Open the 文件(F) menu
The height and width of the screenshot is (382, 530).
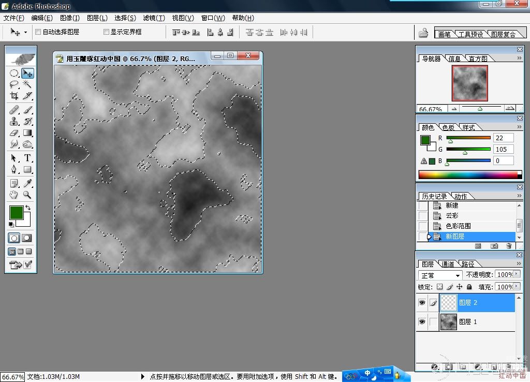click(x=14, y=18)
